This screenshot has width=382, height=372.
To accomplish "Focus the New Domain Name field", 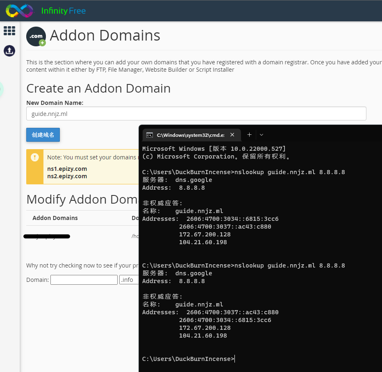I will click(196, 114).
